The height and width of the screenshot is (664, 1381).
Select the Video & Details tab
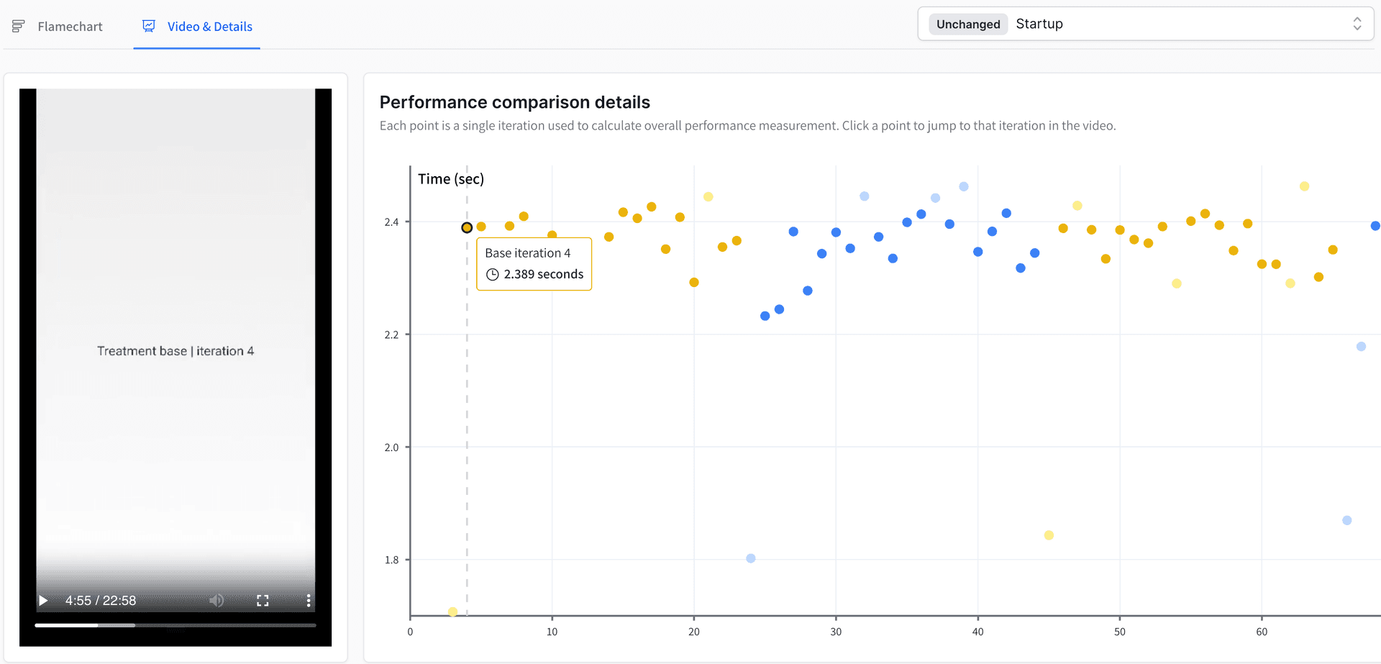[197, 25]
